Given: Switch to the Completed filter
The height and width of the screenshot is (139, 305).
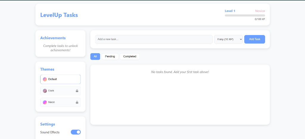Looking at the screenshot, I should coord(130,56).
